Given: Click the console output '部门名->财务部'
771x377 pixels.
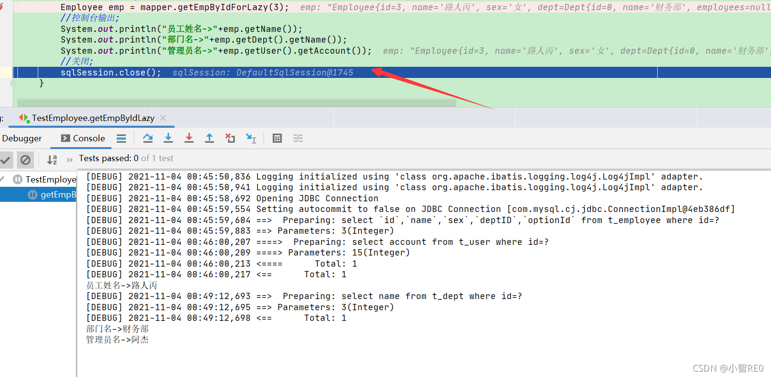Looking at the screenshot, I should coord(117,329).
